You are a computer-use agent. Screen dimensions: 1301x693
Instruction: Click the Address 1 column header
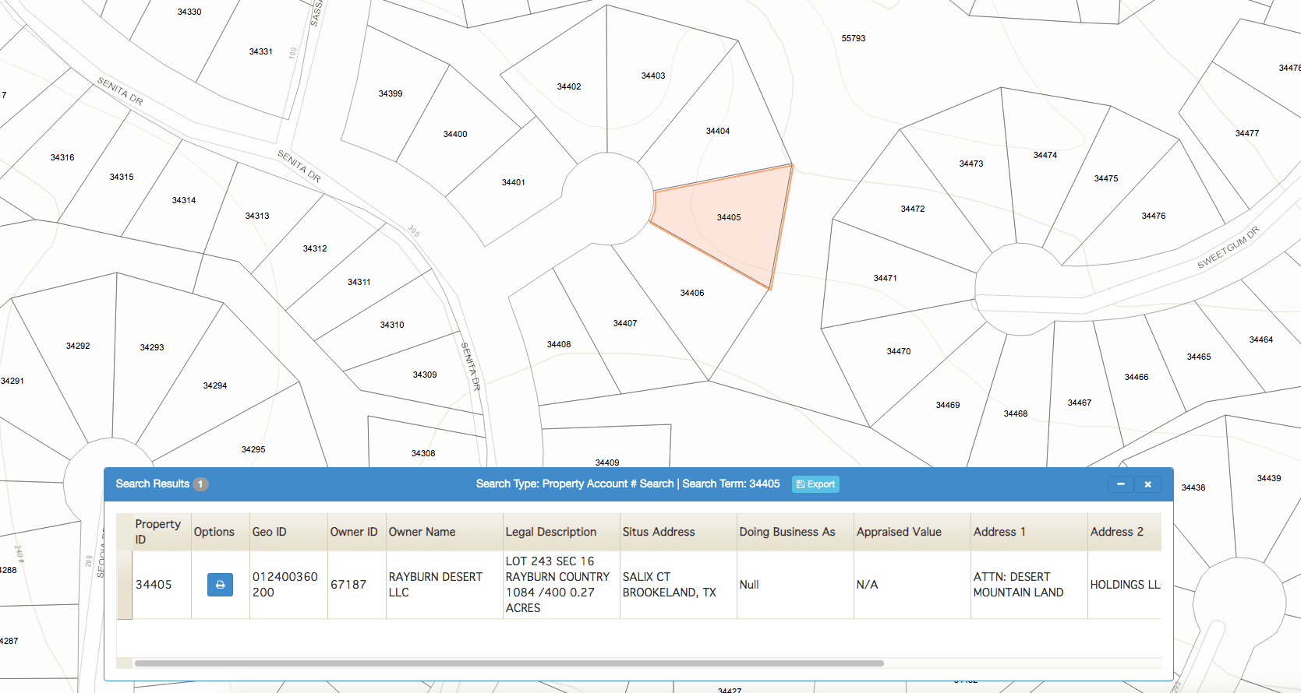click(1029, 532)
